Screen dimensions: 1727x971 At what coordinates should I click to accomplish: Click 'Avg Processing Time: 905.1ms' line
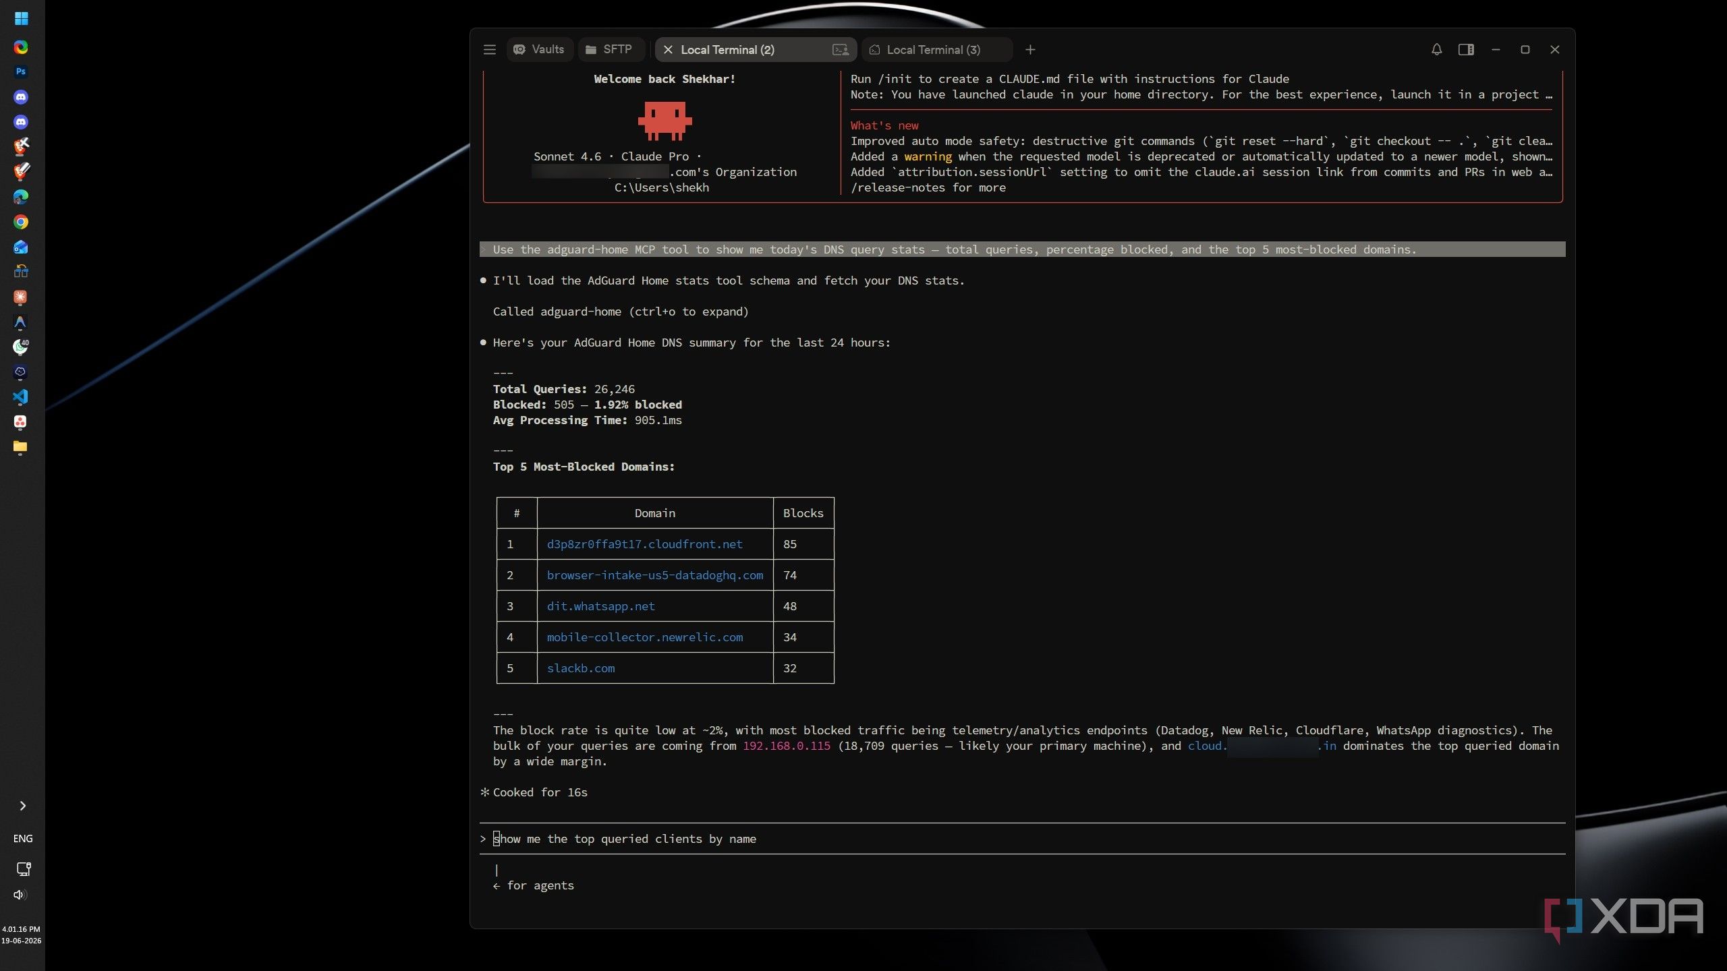[x=587, y=420]
